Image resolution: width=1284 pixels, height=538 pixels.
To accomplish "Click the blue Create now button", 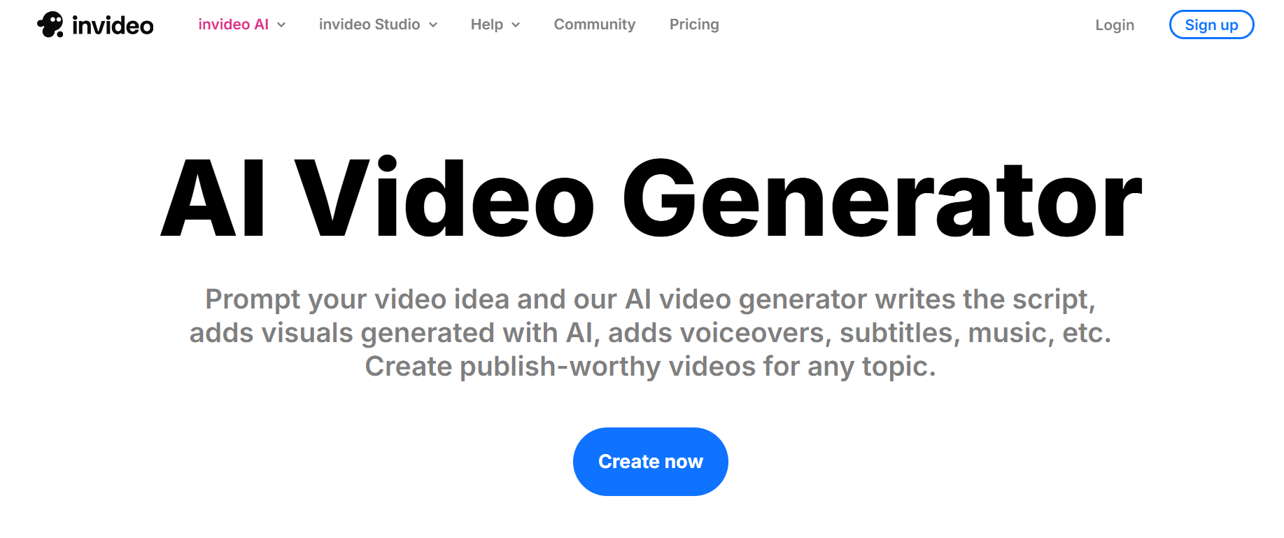I will pos(651,462).
